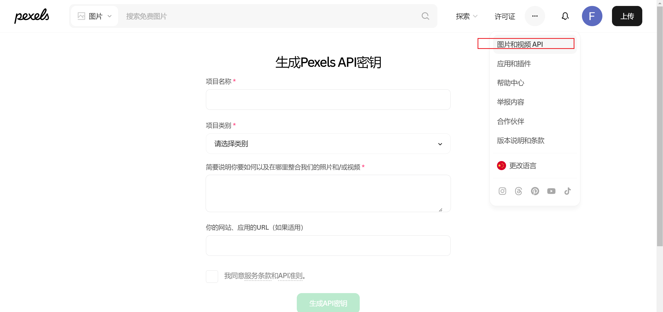
Task: Click the China flag language icon
Action: point(501,166)
